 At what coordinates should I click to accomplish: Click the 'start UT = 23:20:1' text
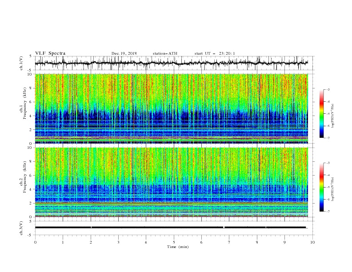tap(215, 53)
